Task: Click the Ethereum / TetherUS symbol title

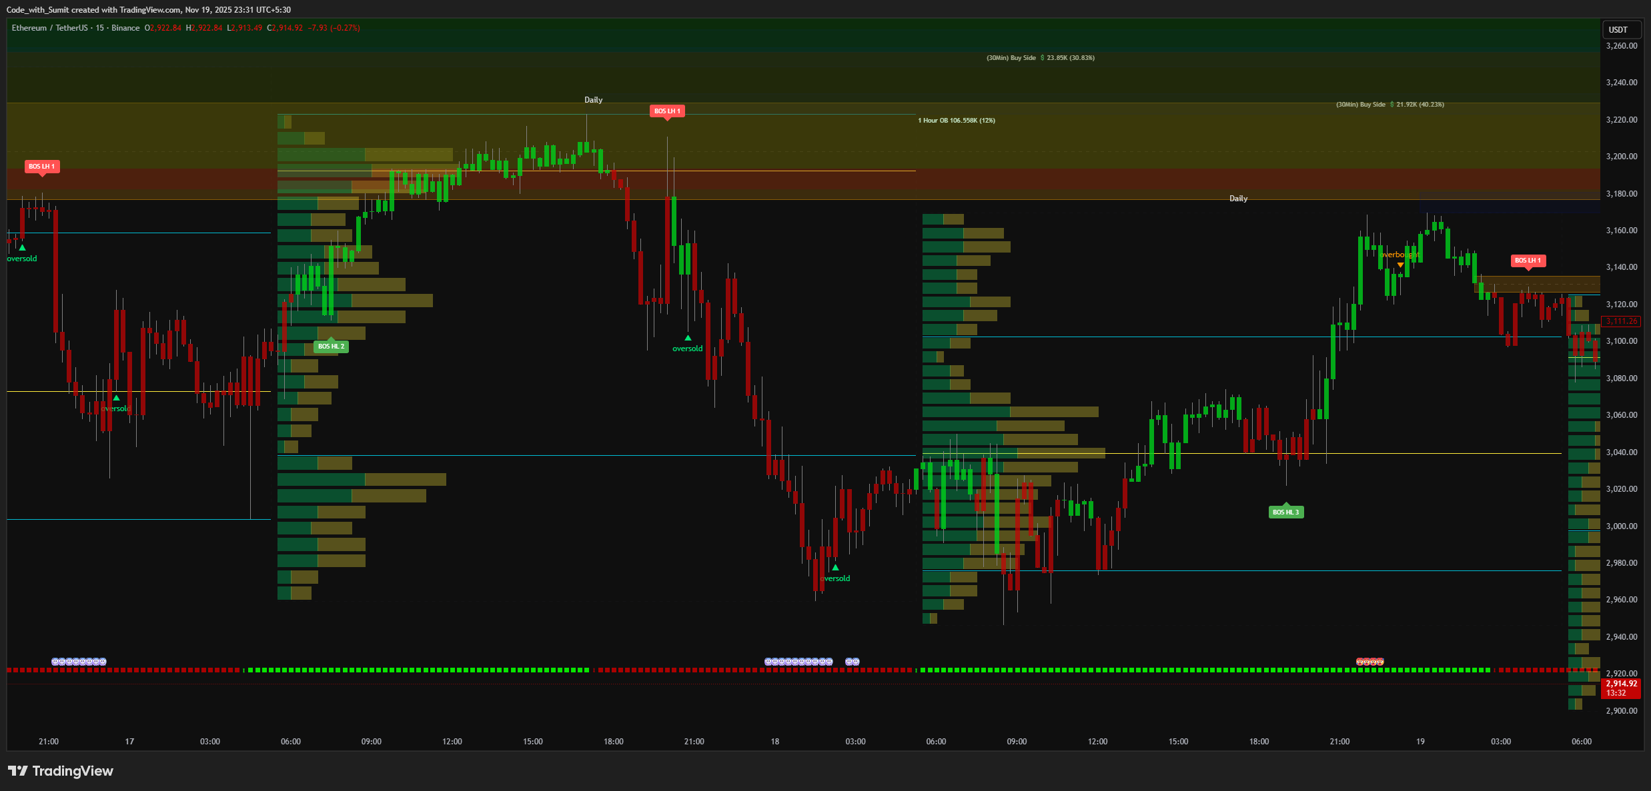Action: coord(49,28)
